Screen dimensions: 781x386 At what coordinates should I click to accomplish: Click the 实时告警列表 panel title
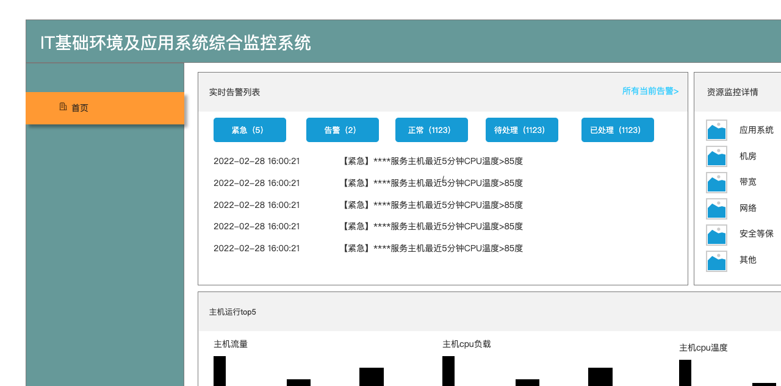[x=235, y=92]
